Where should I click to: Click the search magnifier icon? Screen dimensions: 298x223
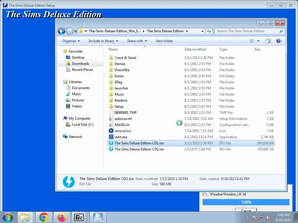pos(281,31)
